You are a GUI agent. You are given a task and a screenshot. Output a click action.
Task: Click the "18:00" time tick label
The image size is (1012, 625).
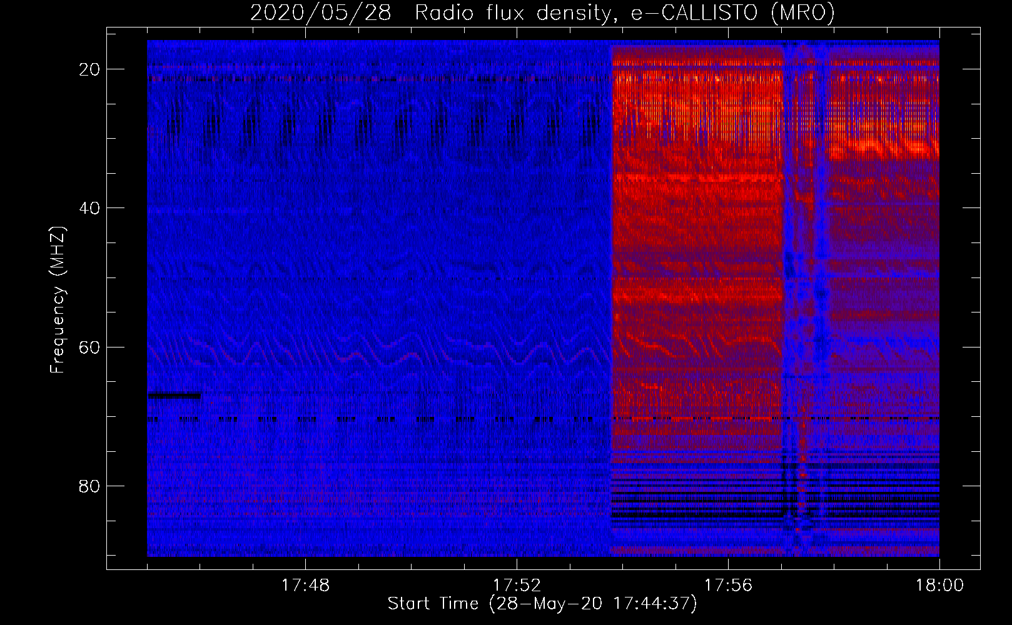click(x=939, y=586)
